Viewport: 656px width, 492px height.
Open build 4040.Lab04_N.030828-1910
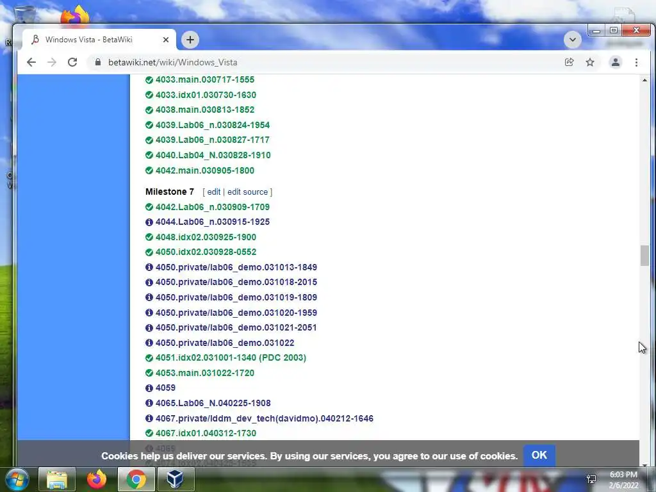pos(213,155)
